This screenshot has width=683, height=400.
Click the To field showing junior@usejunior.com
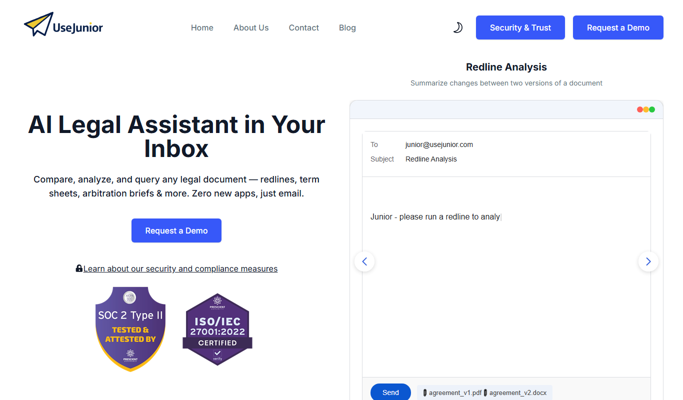(x=439, y=144)
